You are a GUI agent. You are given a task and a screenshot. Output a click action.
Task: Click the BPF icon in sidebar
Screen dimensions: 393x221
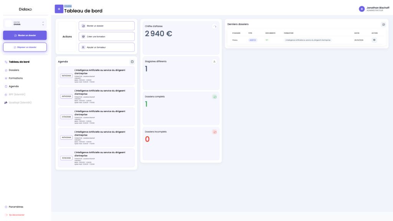click(x=6, y=94)
